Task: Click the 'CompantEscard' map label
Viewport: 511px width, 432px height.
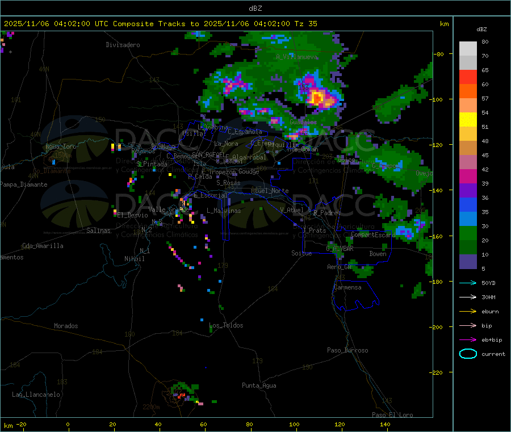Action: click(373, 234)
